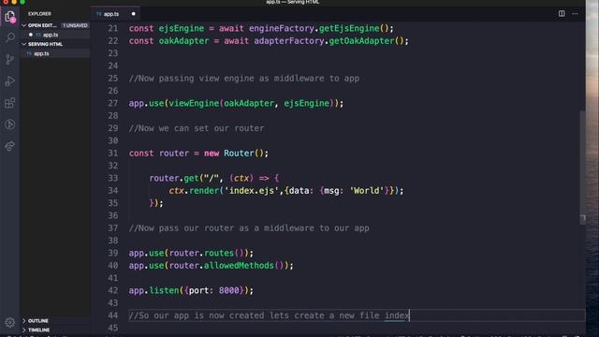This screenshot has width=599, height=337.
Task: Click the comment on line 25
Action: coord(244,79)
